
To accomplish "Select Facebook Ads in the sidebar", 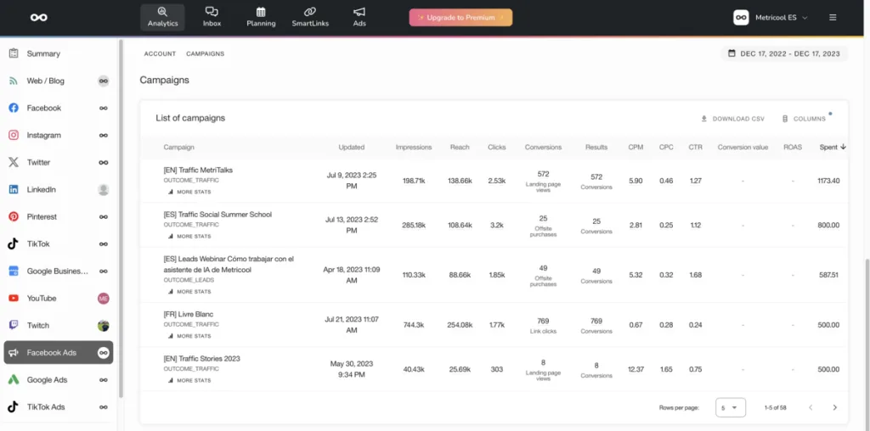I will 59,352.
